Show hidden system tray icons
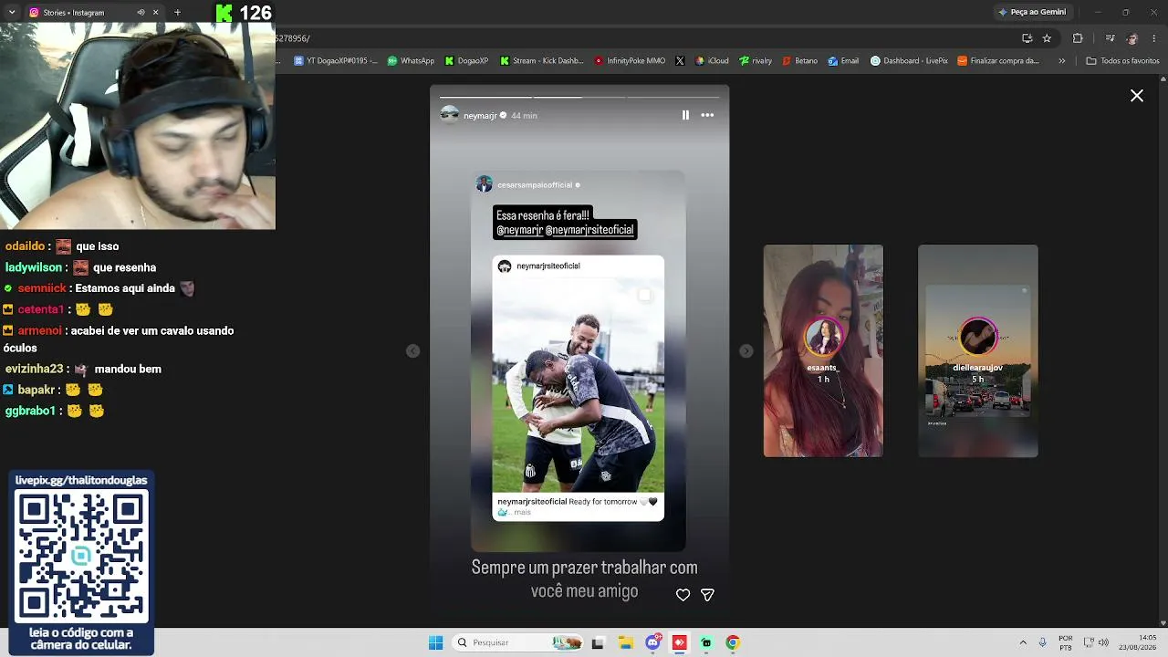 [x=1023, y=642]
